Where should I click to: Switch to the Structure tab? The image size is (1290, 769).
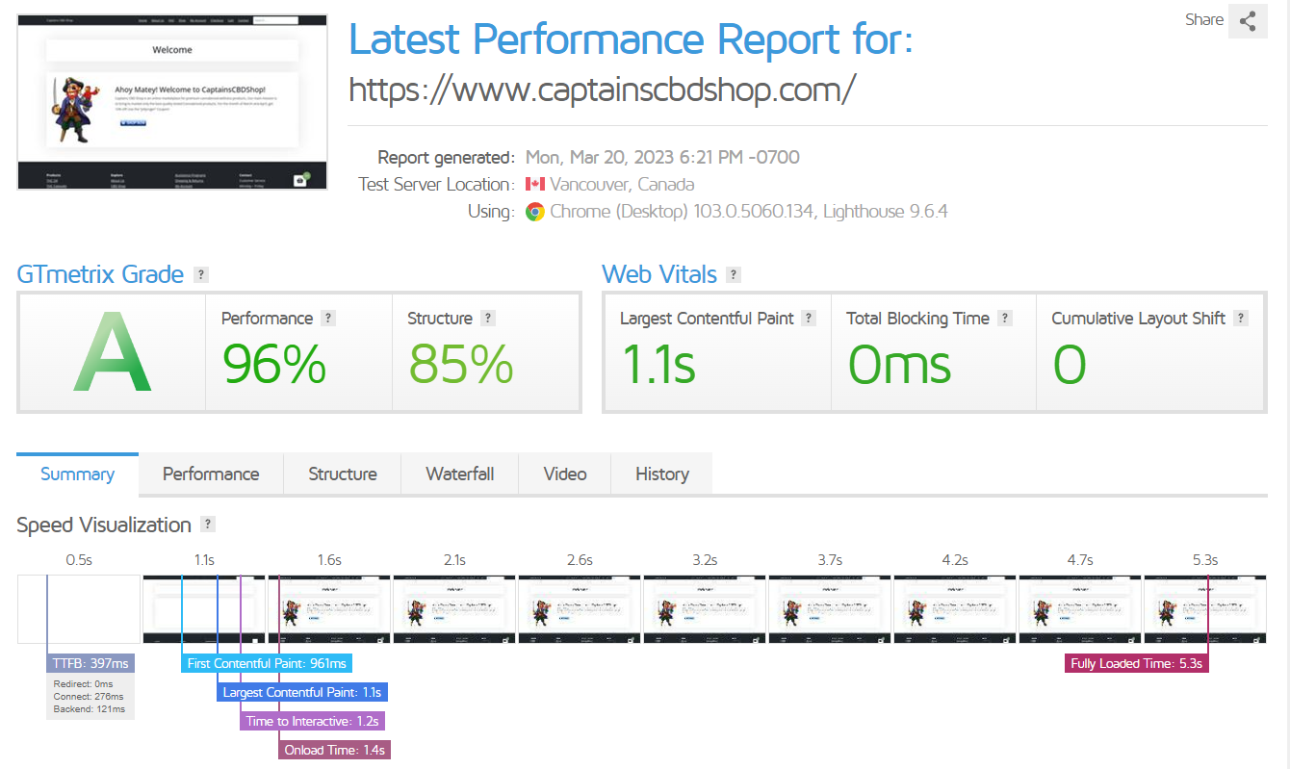pyautogui.click(x=343, y=474)
